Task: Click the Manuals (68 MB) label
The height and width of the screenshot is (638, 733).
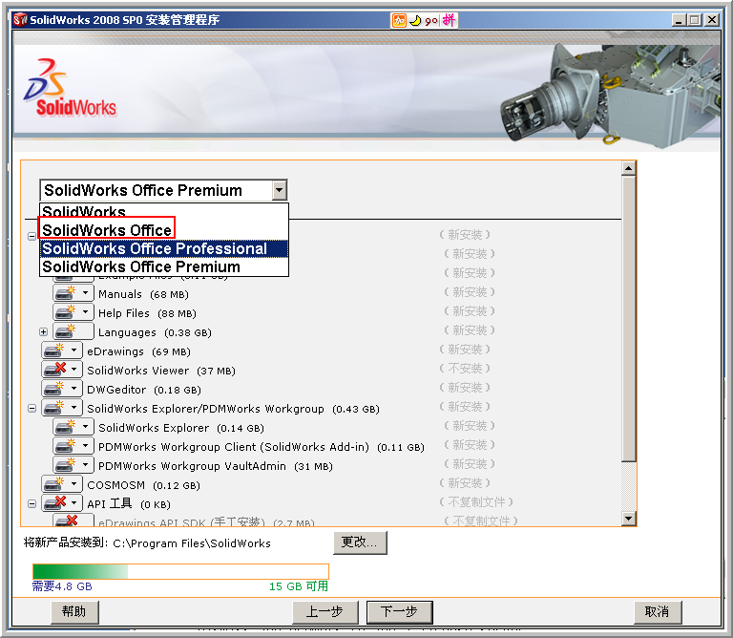Action: point(143,294)
